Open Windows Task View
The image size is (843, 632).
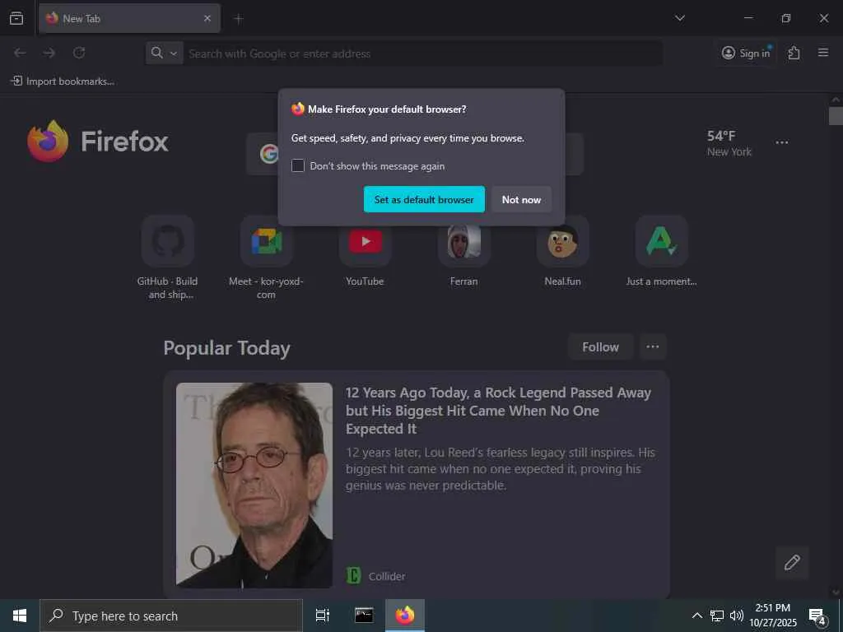323,616
